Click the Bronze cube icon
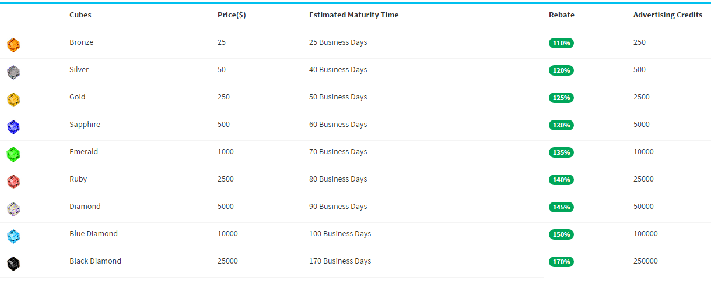The height and width of the screenshot is (281, 711). 13,45
